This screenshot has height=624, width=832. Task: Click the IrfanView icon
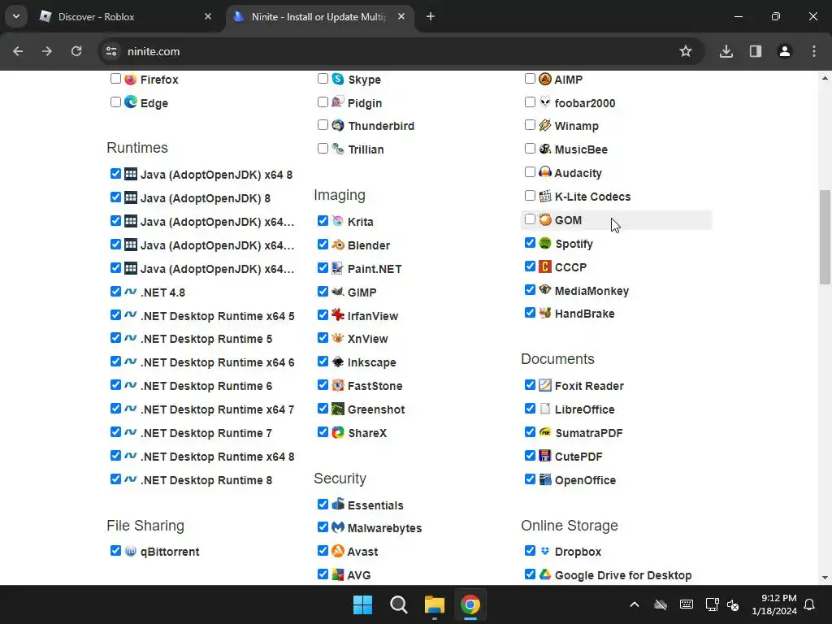click(x=338, y=314)
